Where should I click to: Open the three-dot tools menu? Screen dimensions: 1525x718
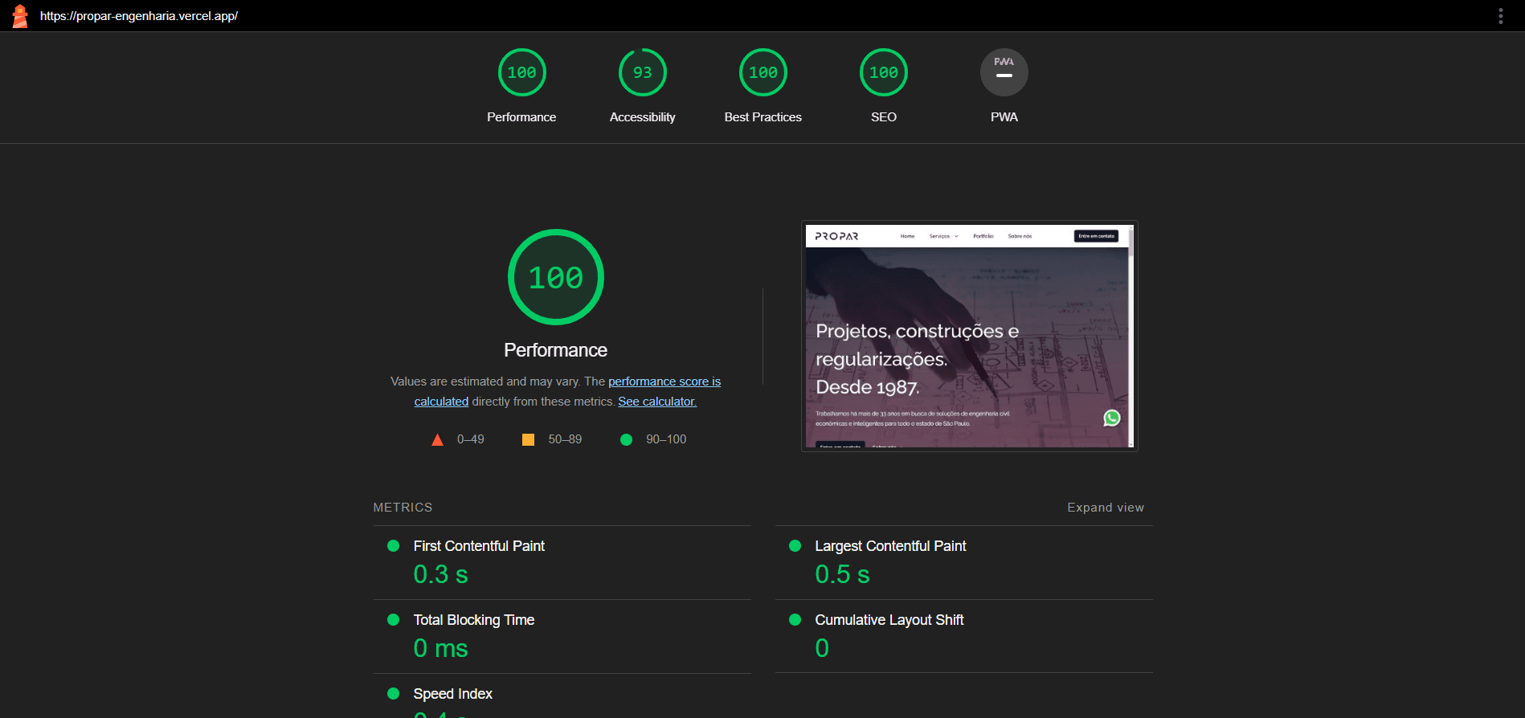point(1500,16)
